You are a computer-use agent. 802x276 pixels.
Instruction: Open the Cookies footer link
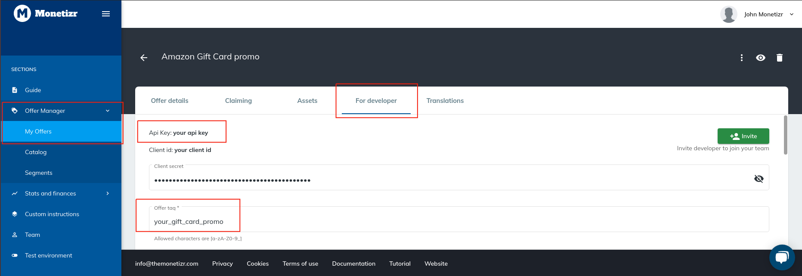(258, 264)
